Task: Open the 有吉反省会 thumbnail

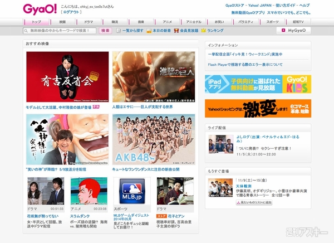Action: click(67, 77)
